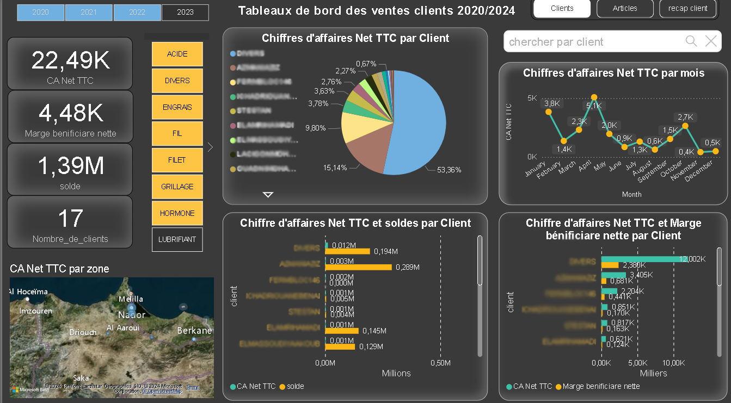The height and width of the screenshot is (403, 731).
Task: Toggle the HORMONE category slicer
Action: pyautogui.click(x=177, y=213)
